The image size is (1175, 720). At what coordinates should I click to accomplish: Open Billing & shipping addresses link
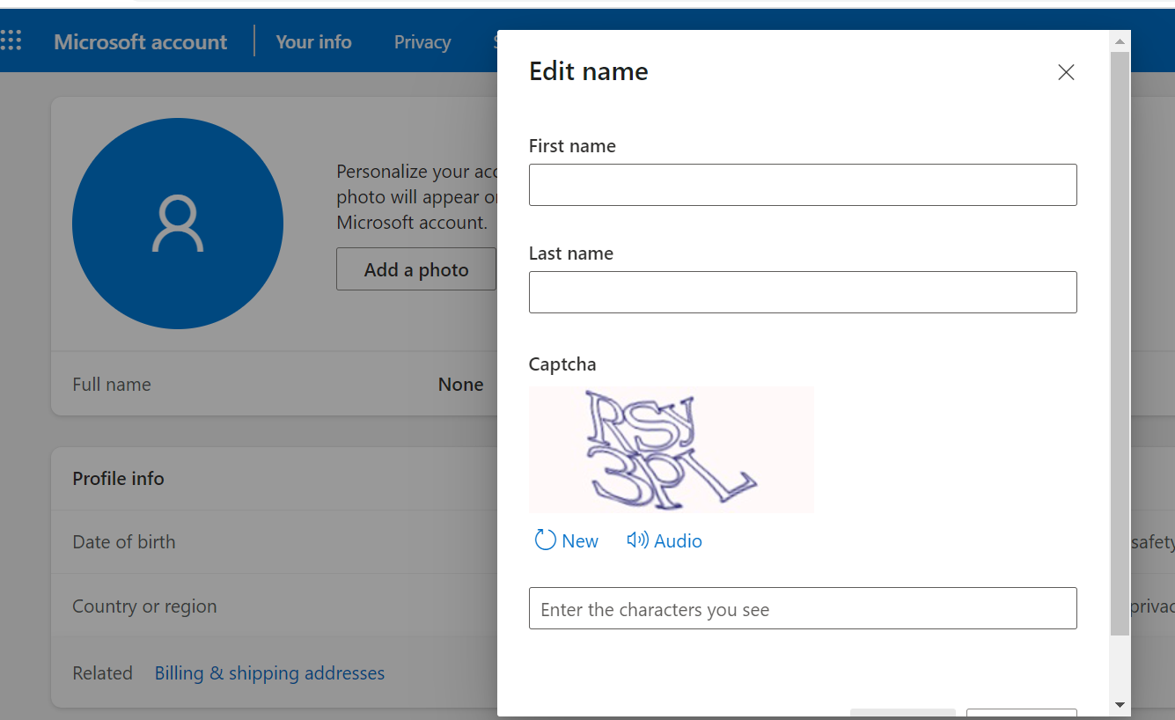coord(269,673)
